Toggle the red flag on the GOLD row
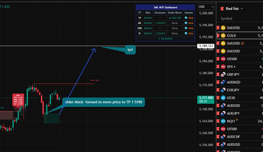The image size is (263, 152). (218, 36)
